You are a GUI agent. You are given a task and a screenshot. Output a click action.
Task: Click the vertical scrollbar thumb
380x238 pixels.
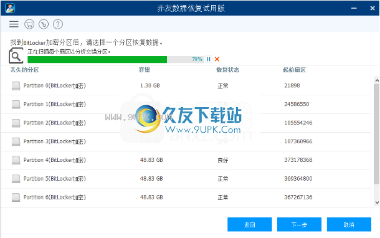(377, 134)
